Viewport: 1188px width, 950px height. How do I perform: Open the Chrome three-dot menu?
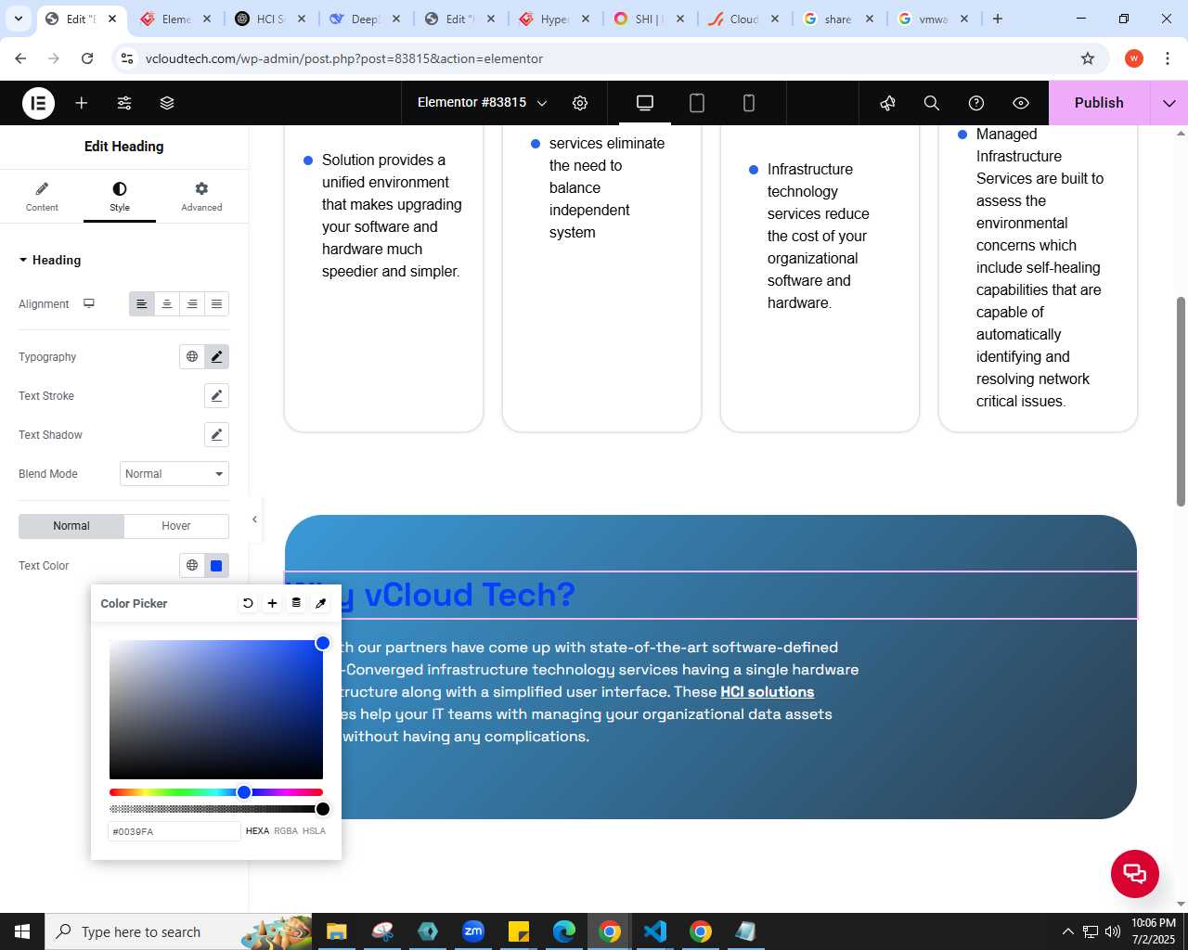pyautogui.click(x=1168, y=58)
